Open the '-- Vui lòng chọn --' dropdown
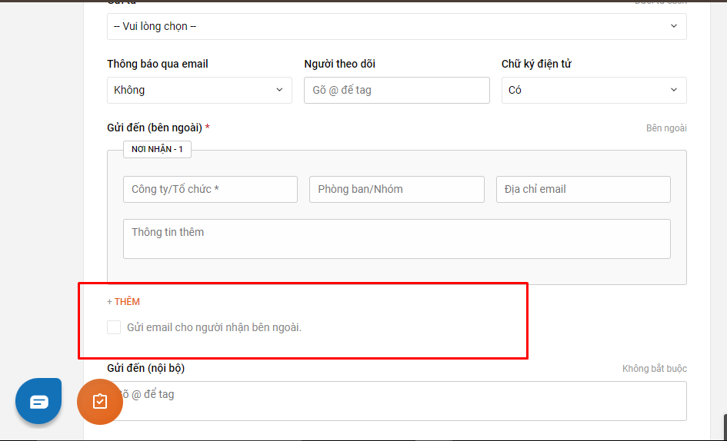727x441 pixels. [397, 26]
